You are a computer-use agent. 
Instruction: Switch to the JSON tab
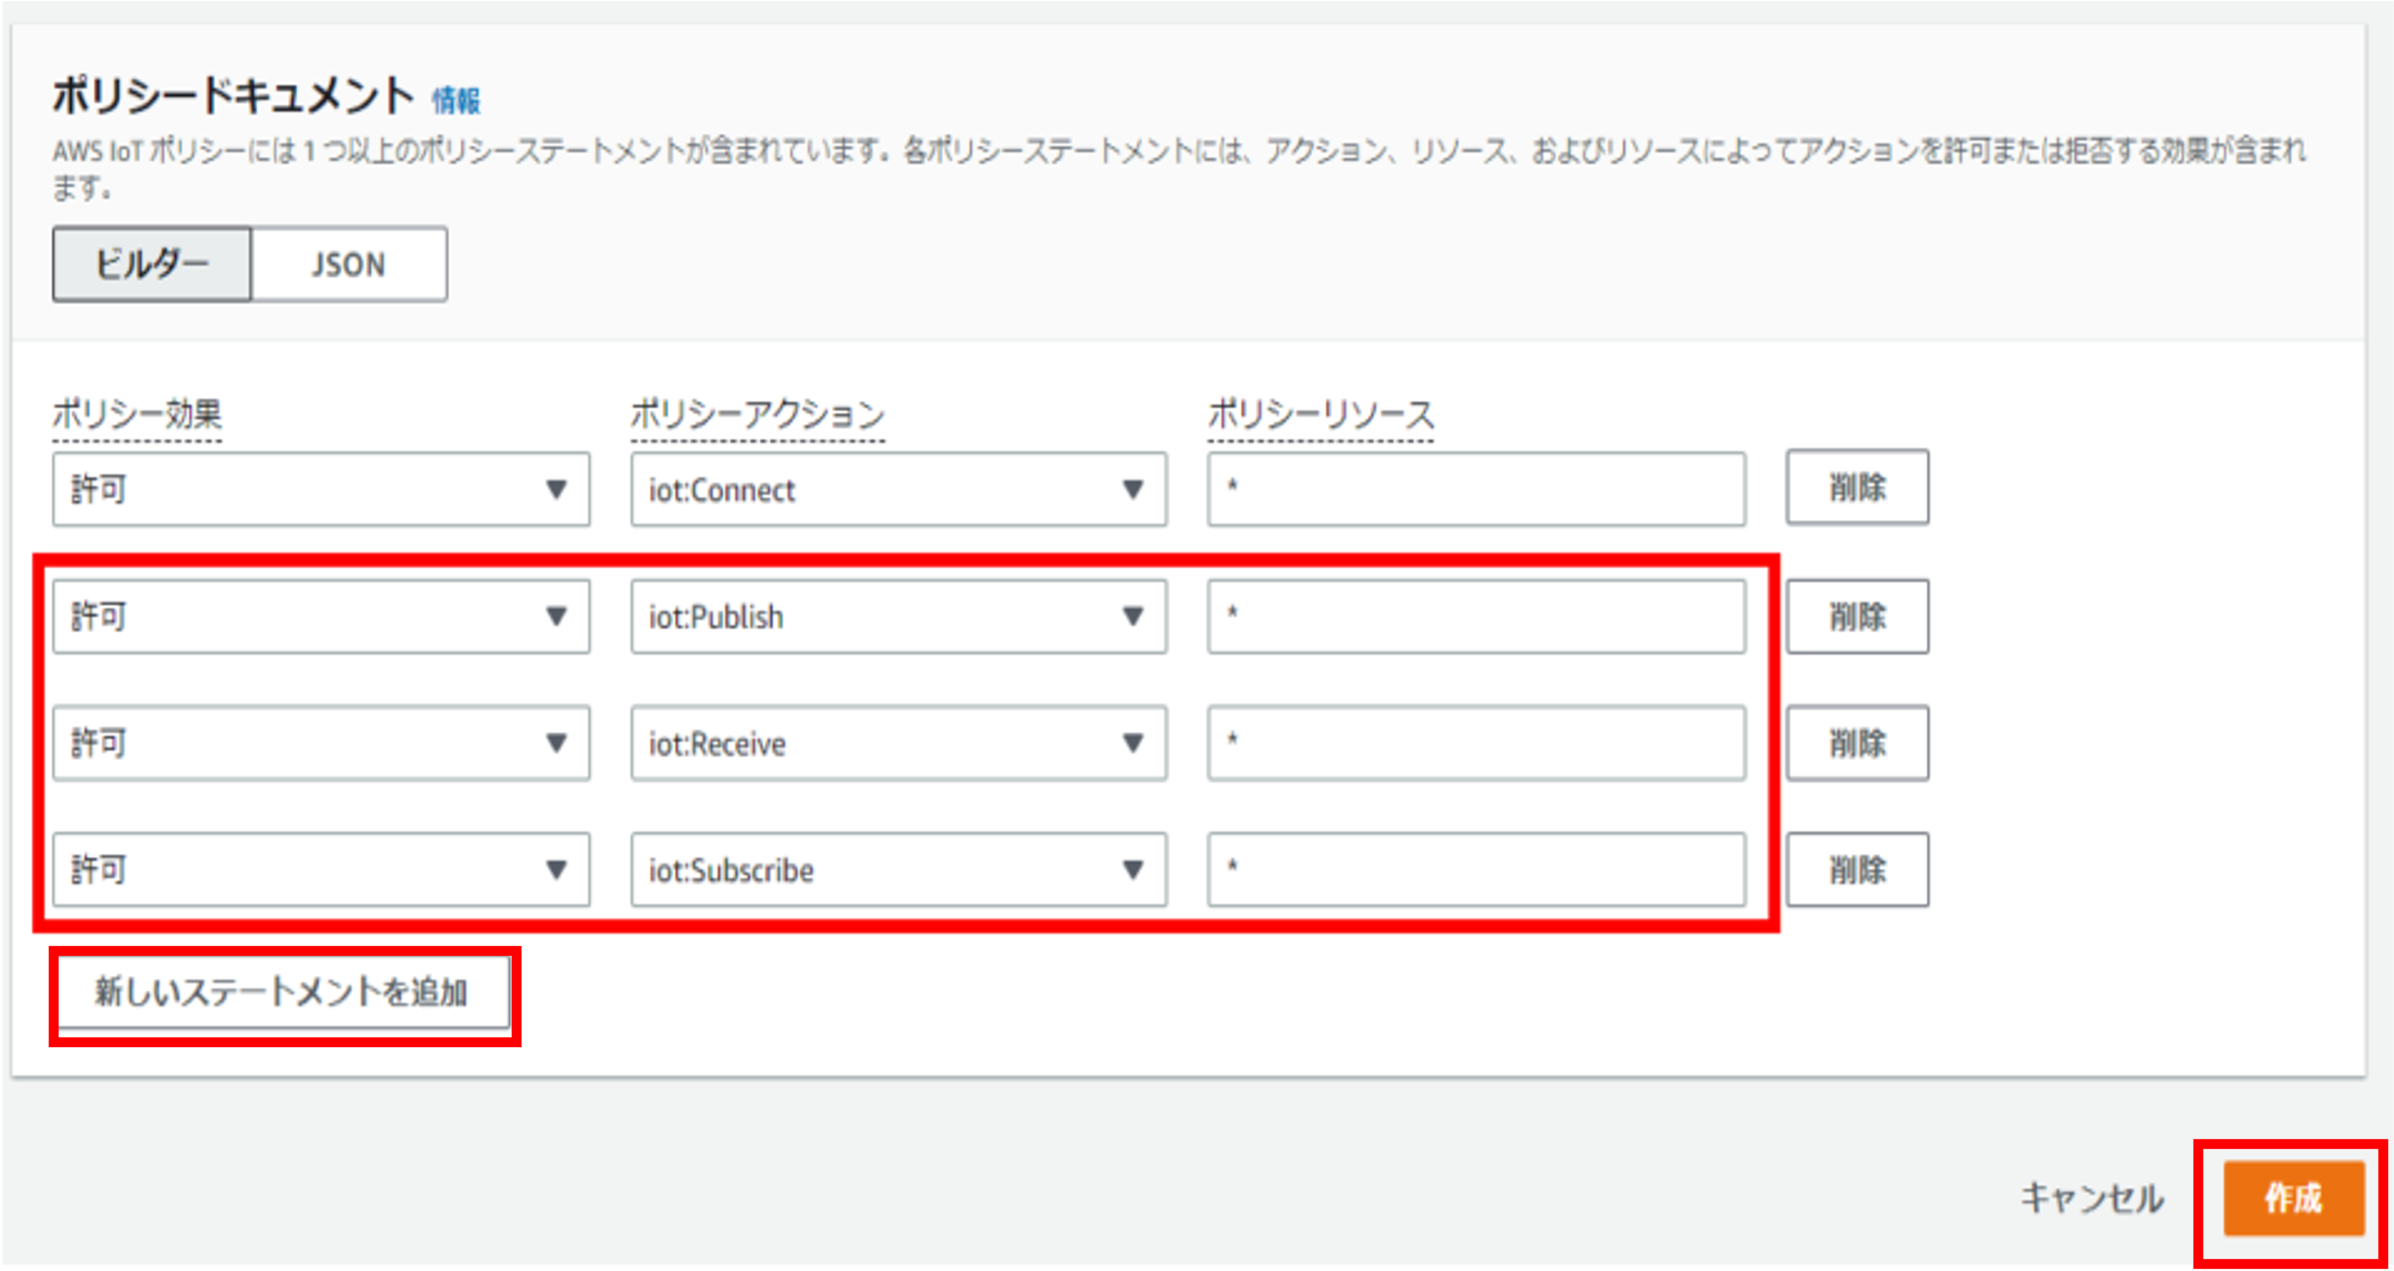pos(348,265)
